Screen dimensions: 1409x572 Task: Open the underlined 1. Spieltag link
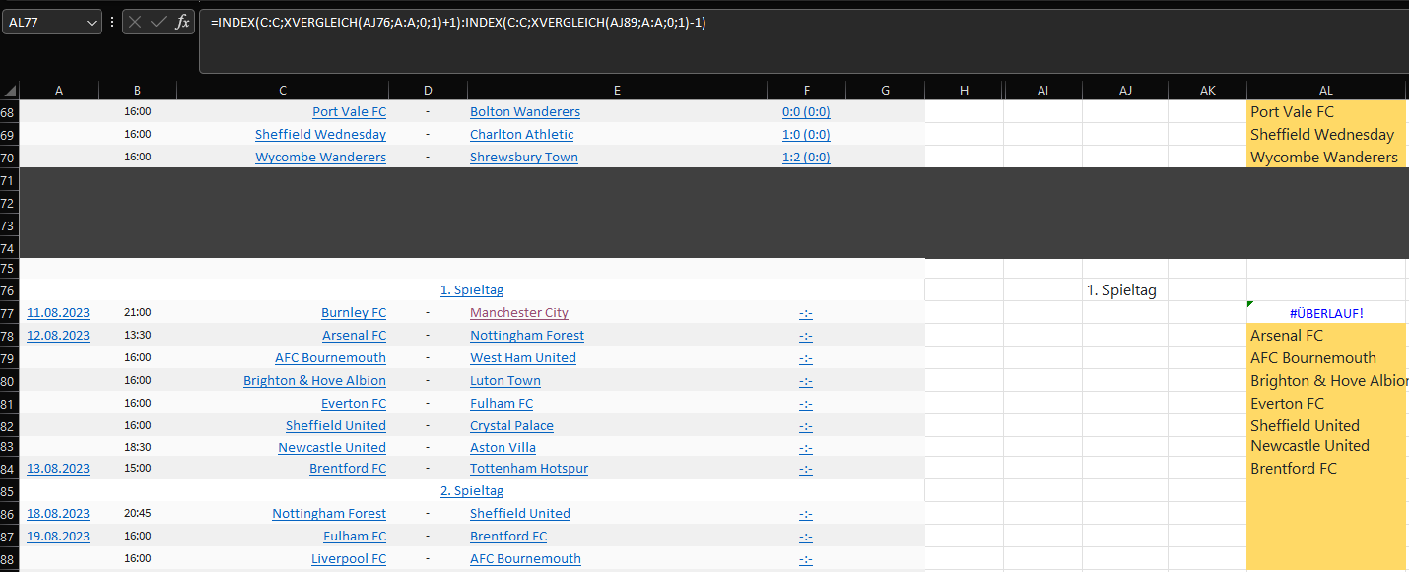472,290
